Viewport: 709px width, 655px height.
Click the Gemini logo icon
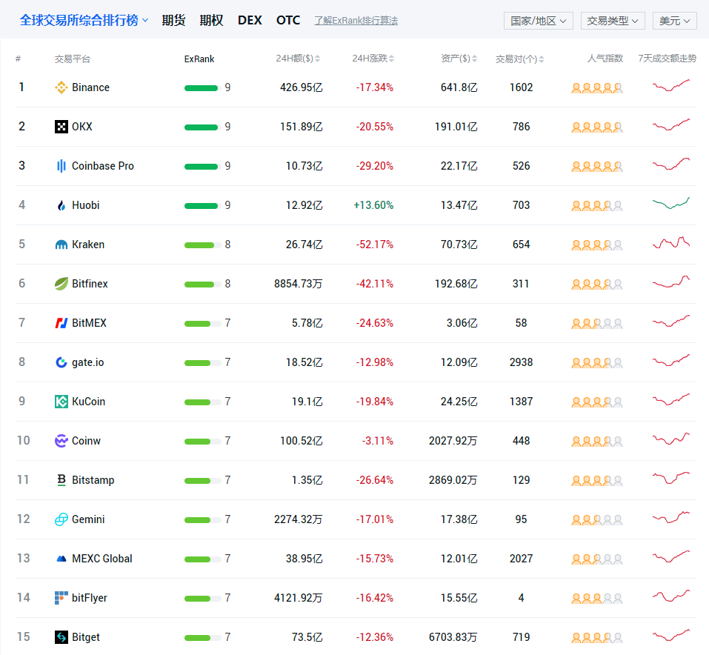(x=61, y=519)
